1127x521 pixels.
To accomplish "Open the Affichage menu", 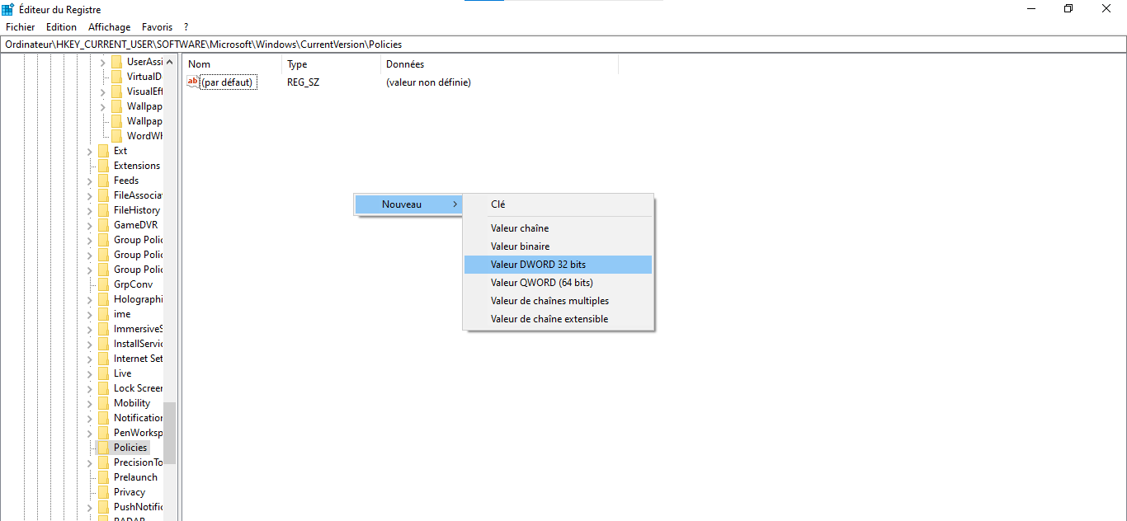I will (x=109, y=26).
